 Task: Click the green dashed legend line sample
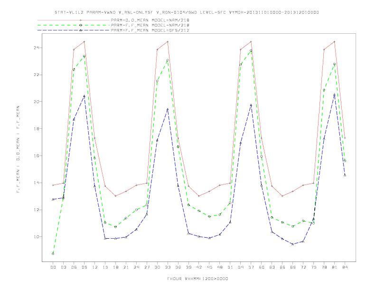(74, 25)
